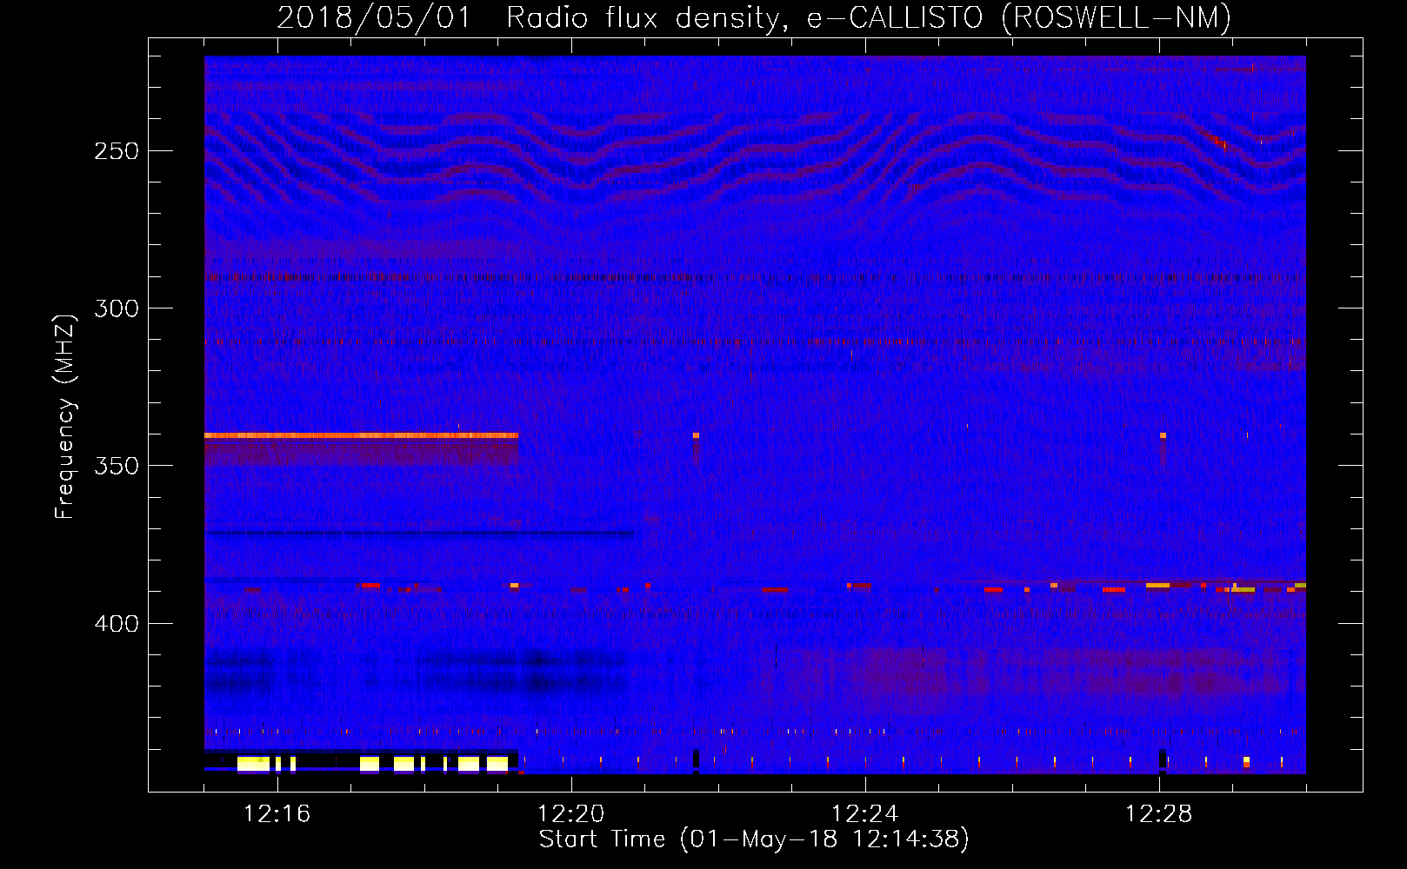Click the "Frequency (MHZ)" axis label
The width and height of the screenshot is (1407, 869).
tap(64, 416)
